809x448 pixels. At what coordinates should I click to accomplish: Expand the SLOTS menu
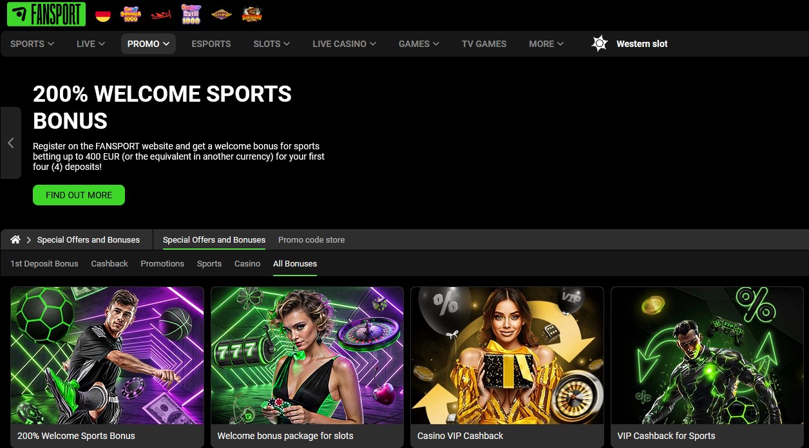click(272, 44)
